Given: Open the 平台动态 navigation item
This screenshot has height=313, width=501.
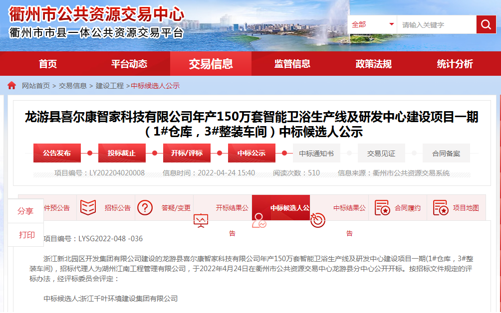Looking at the screenshot, I should click(129, 64).
